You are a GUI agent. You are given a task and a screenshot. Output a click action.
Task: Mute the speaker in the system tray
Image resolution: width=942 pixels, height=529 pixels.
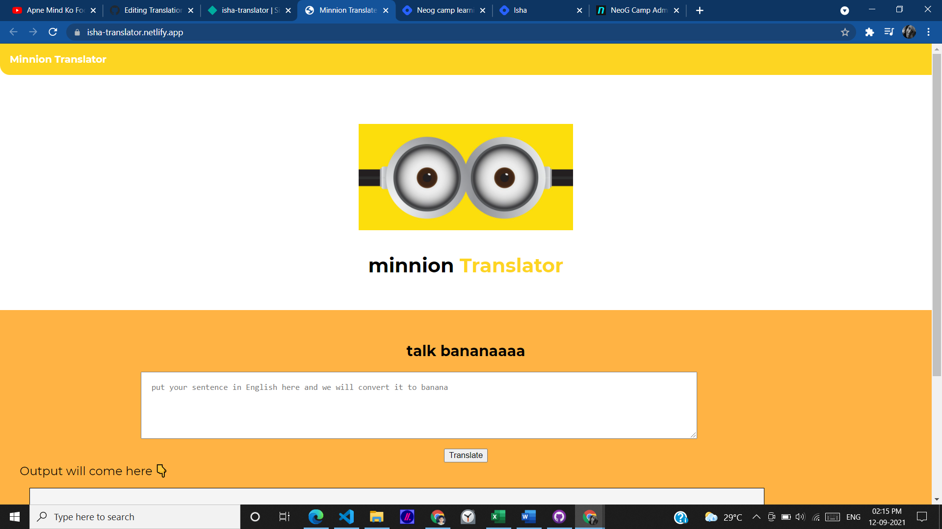800,517
